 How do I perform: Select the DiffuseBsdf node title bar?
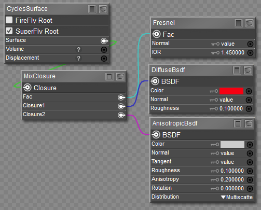[x=201, y=71]
